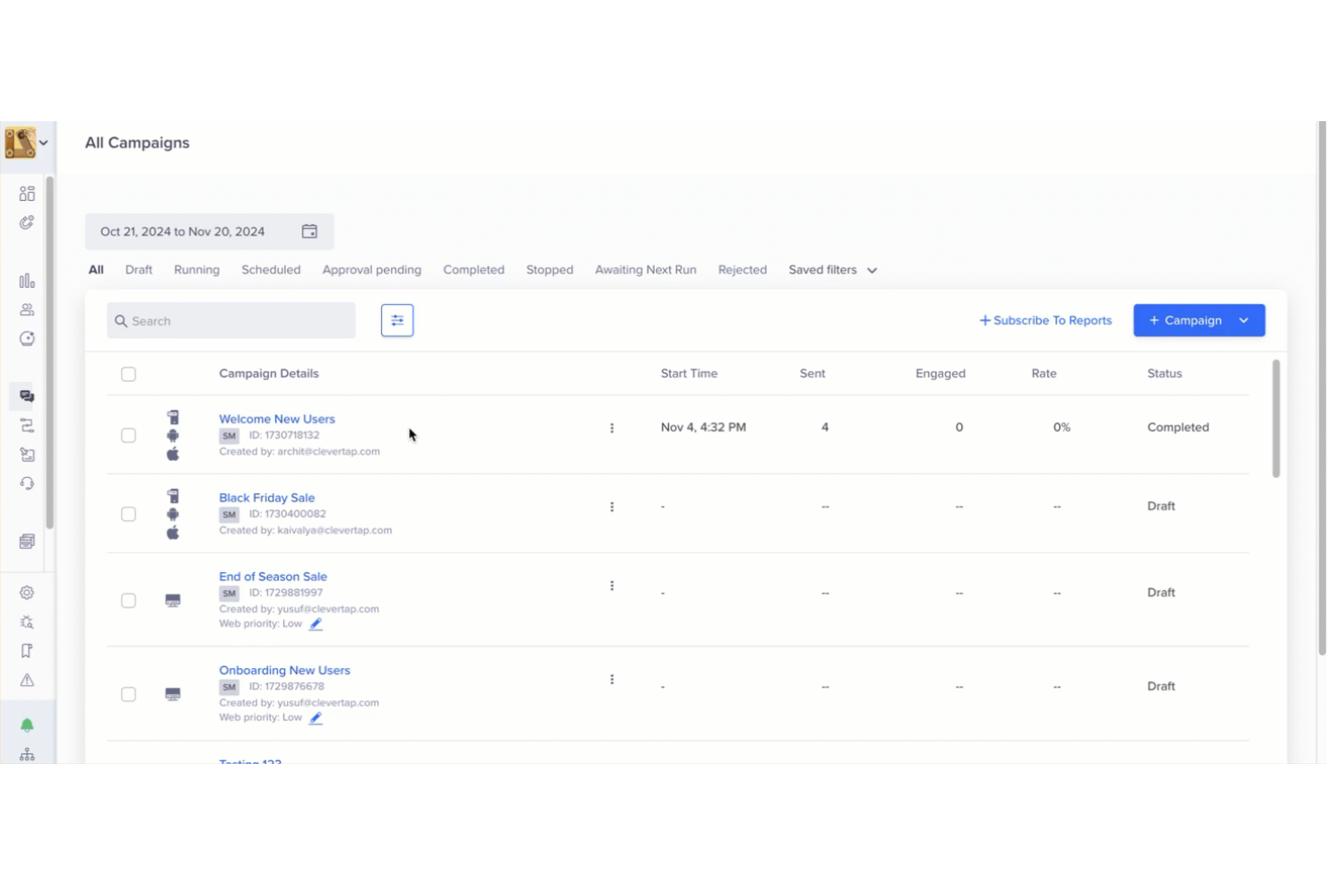Click the warning triangle icon in sidebar

coord(27,680)
